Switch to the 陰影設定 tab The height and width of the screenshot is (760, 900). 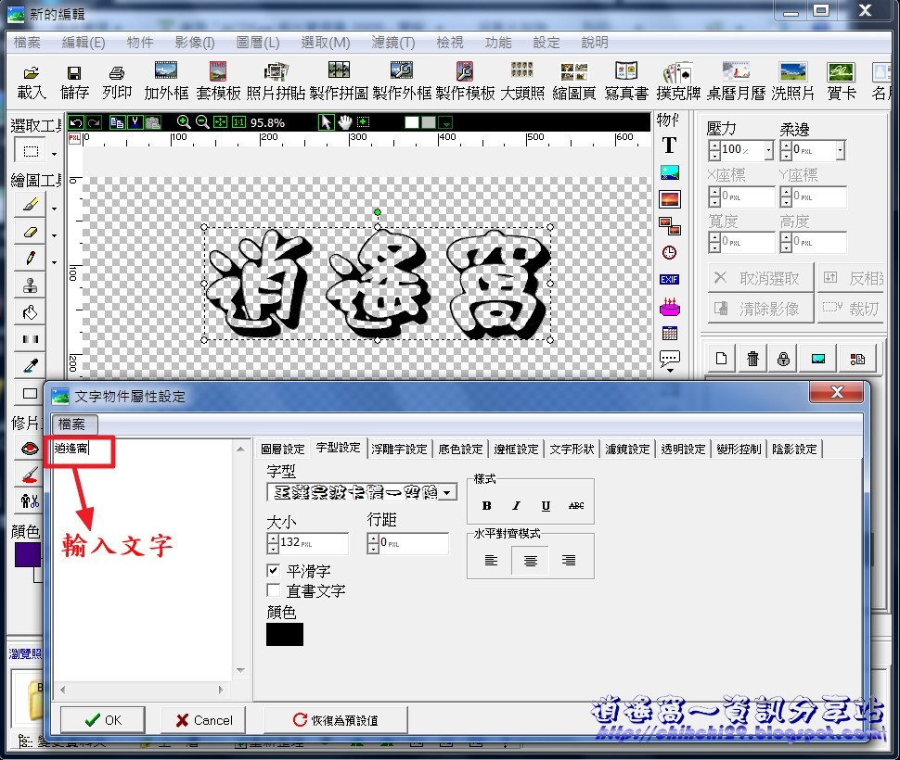(x=794, y=450)
